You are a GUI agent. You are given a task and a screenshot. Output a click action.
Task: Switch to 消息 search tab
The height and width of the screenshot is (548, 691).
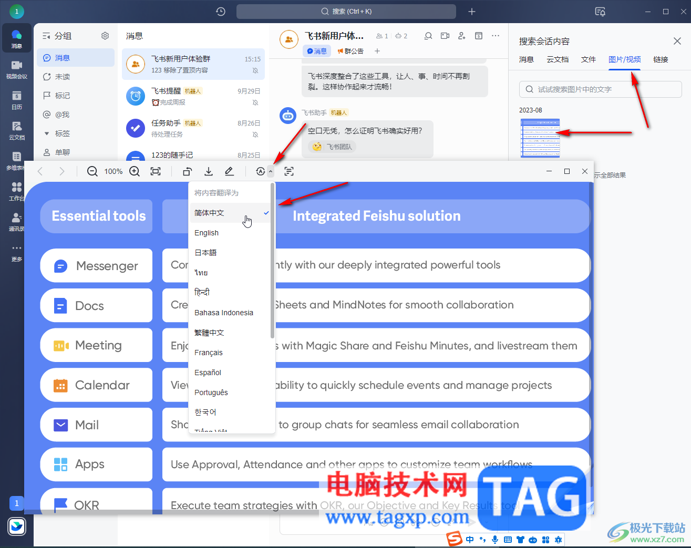pos(527,59)
